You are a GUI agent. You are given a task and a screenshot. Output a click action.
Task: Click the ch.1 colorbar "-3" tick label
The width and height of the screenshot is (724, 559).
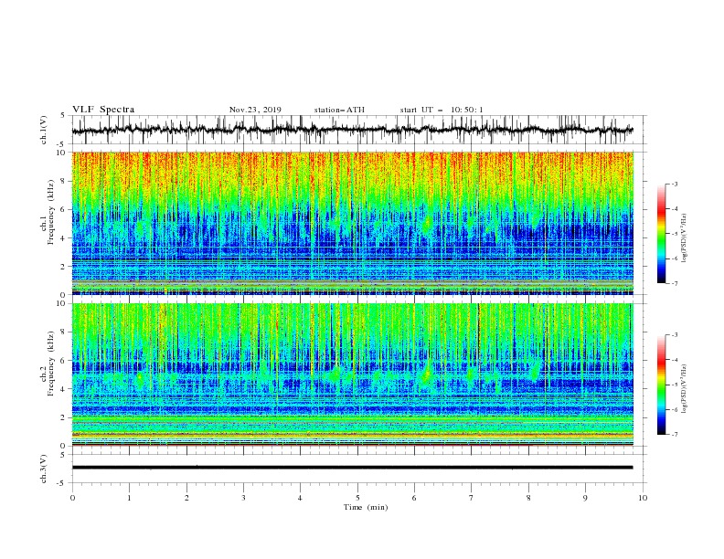[674, 184]
